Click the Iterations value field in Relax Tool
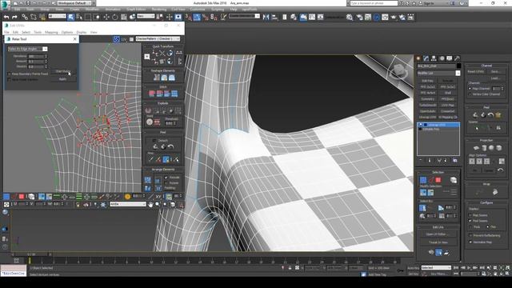Screen dimensions: 512x288 pyautogui.click(x=36, y=56)
